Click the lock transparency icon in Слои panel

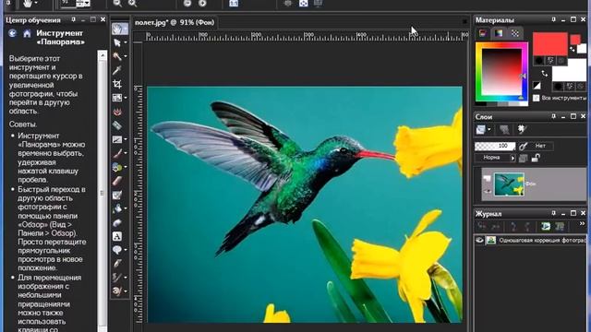tap(536, 158)
